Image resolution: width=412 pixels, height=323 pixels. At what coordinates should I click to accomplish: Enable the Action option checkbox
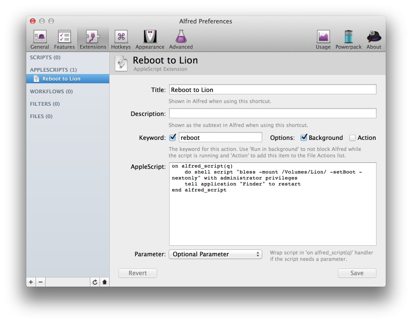coord(353,138)
